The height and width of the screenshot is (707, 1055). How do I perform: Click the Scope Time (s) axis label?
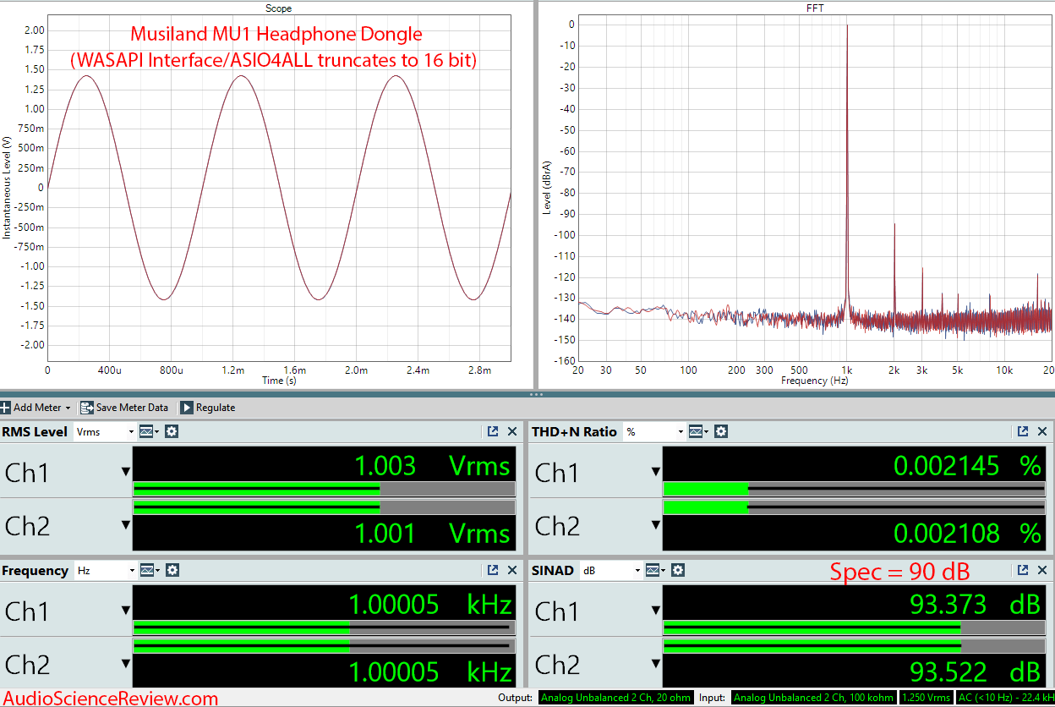(x=279, y=381)
